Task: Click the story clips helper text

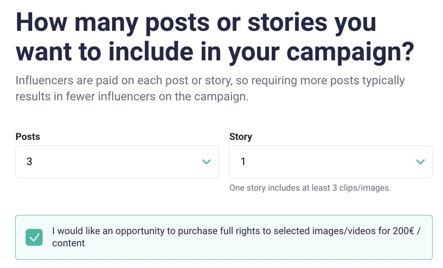Action: (x=310, y=188)
